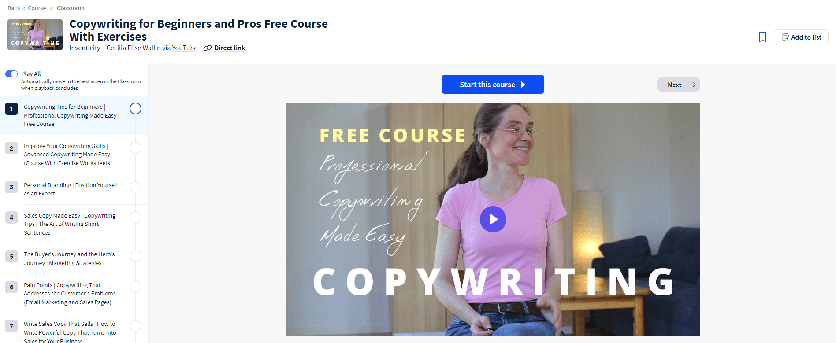Click the number 1 lesson badge
The image size is (836, 343).
[11, 109]
